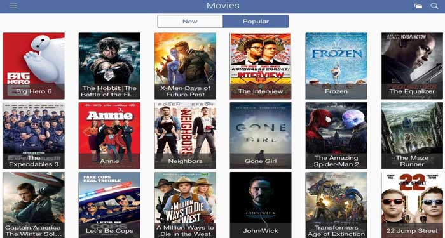Choose The Maze Runner poster
The image size is (445, 238).
coord(412,135)
